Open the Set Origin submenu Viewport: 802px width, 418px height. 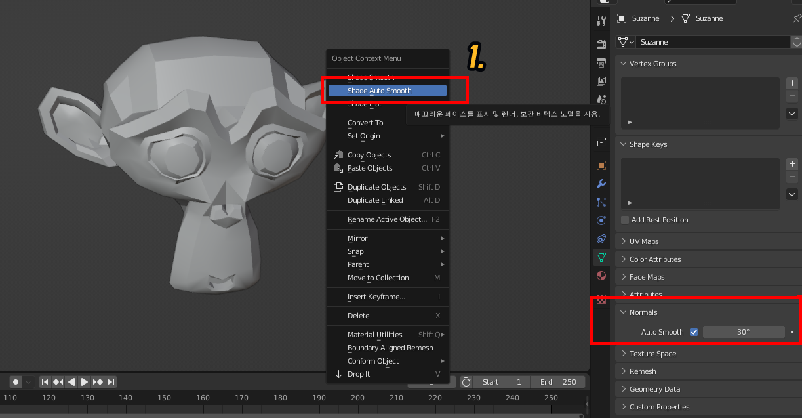click(388, 136)
